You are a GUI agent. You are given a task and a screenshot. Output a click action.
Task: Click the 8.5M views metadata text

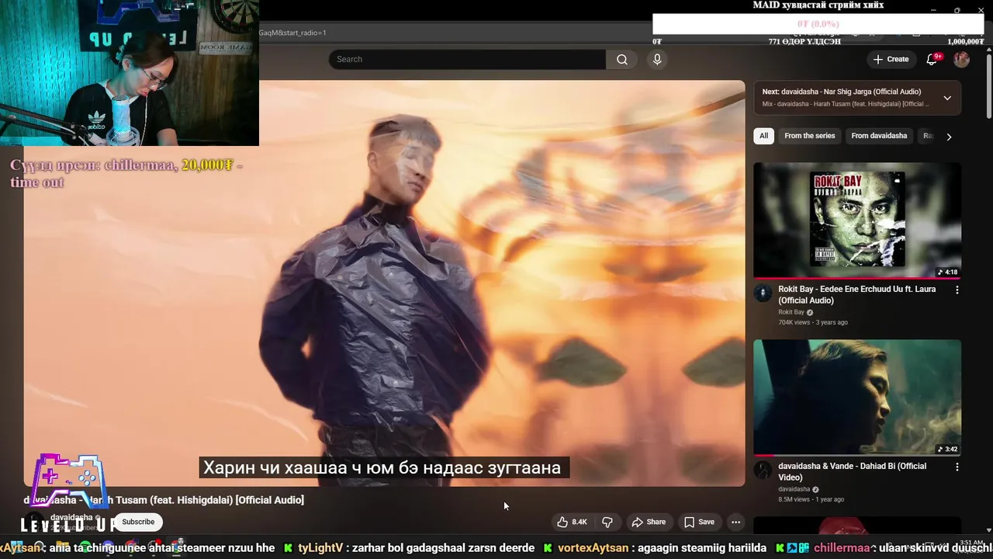[794, 499]
